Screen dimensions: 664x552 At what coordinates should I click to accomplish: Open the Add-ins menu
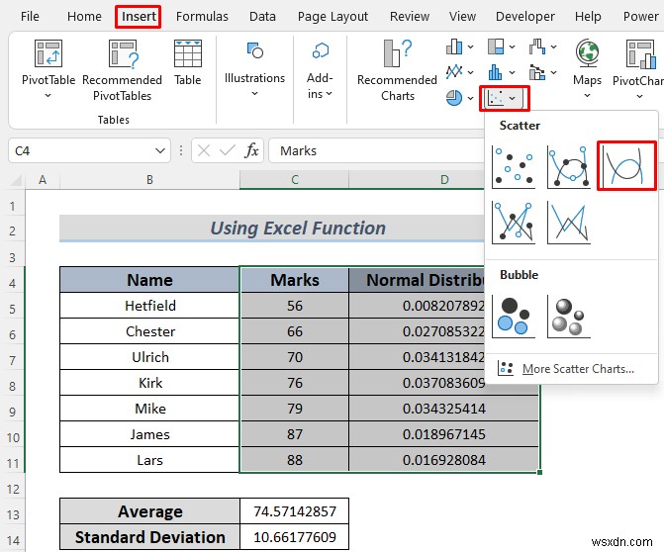[x=320, y=70]
